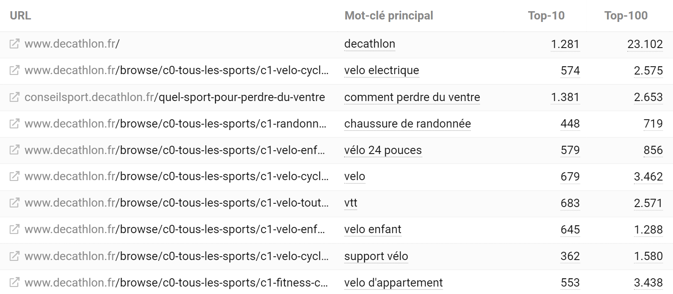Open keyword 'comment perdre du ventre'
This screenshot has width=673, height=294.
click(412, 97)
